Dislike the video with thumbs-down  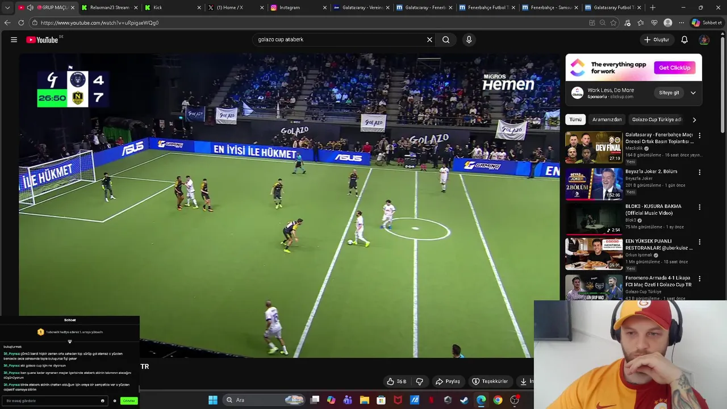[x=420, y=381]
